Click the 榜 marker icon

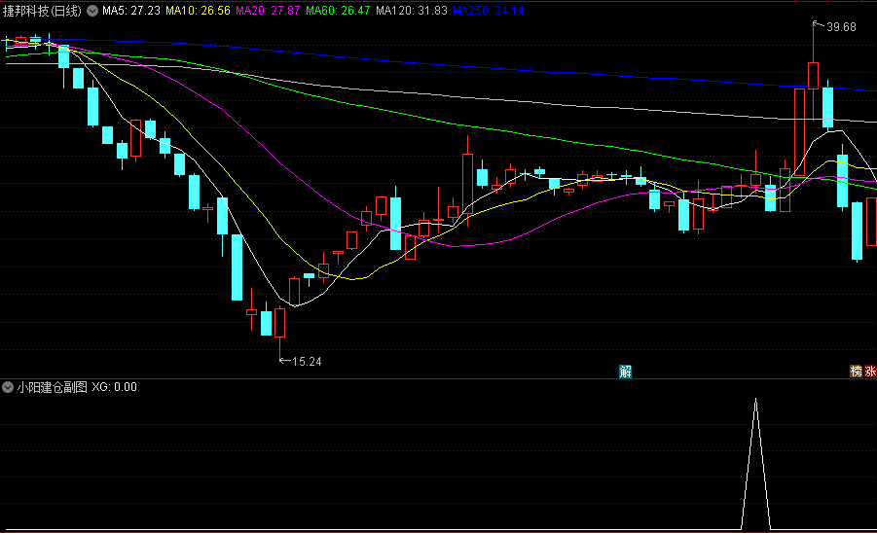tap(857, 372)
